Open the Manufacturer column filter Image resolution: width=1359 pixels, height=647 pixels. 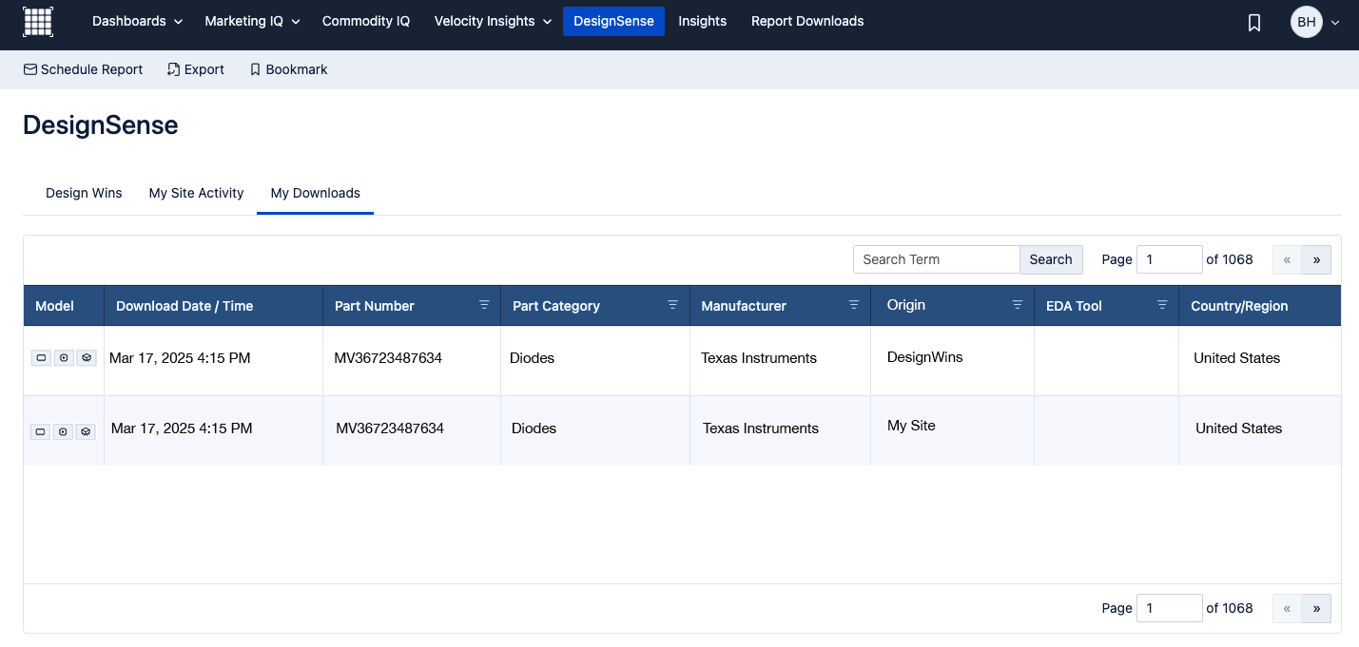(853, 305)
